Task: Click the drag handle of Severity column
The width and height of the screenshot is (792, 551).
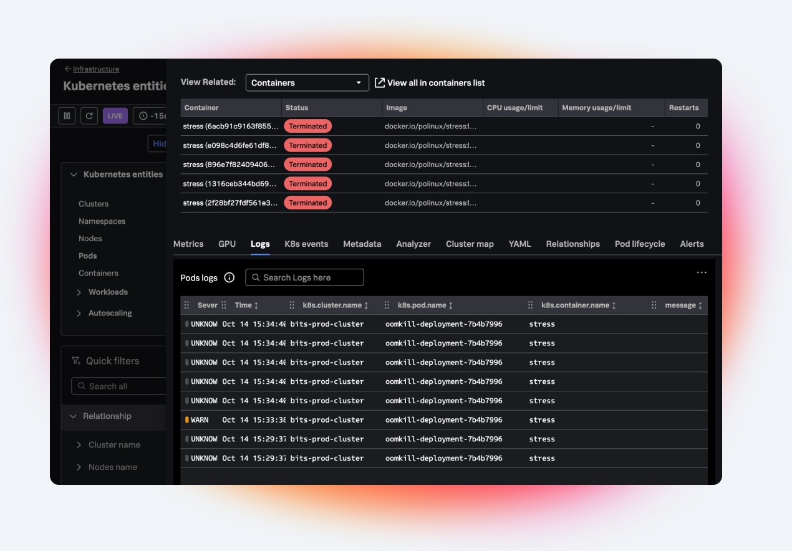Action: [186, 305]
